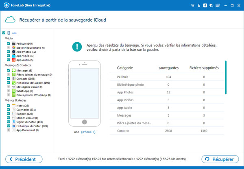Click the WhatsApp icon
This screenshot has height=169, width=244.
pyautogui.click(x=14, y=91)
